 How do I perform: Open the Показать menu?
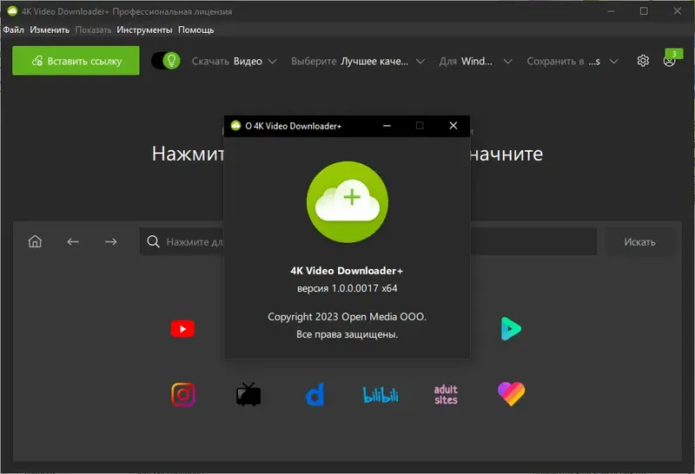[93, 30]
